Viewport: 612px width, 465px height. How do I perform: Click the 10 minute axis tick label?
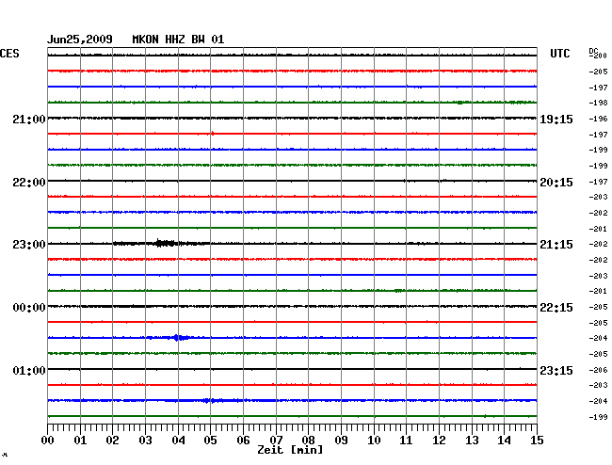click(374, 440)
